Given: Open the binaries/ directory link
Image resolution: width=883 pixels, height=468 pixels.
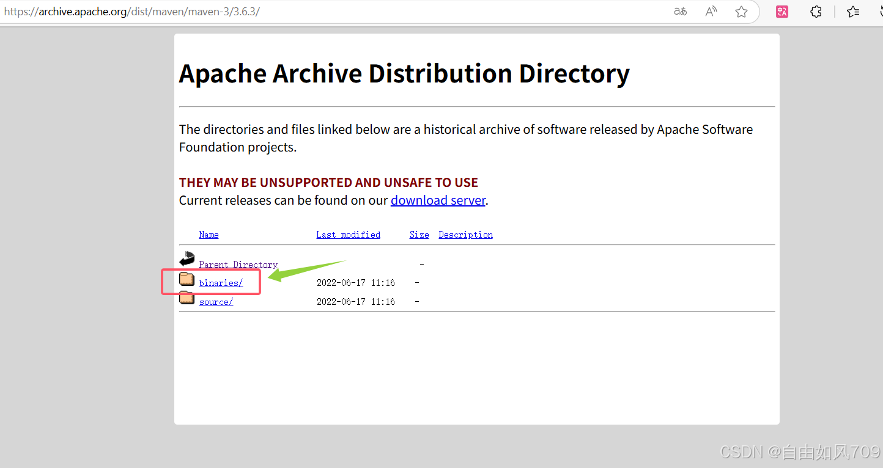Looking at the screenshot, I should click(221, 283).
